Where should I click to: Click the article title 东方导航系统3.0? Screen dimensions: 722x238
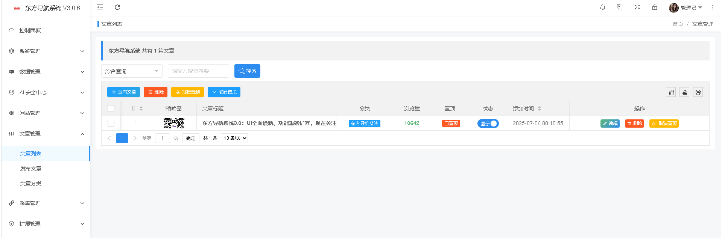(269, 123)
